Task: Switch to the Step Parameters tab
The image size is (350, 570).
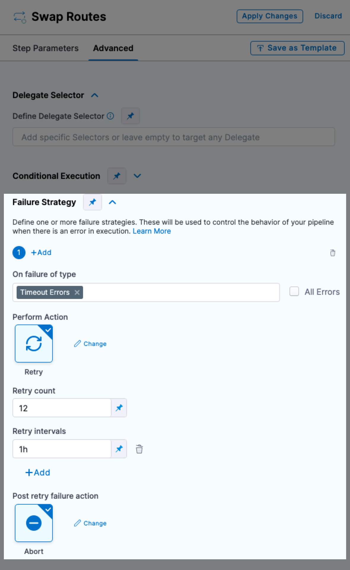Action: tap(45, 48)
